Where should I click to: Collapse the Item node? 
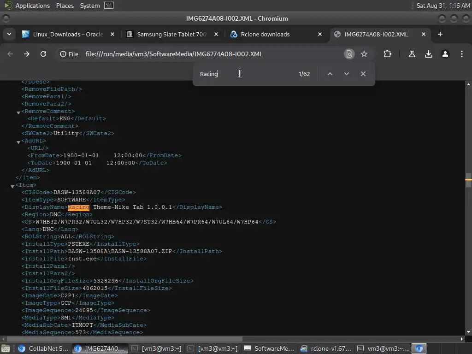click(x=12, y=186)
